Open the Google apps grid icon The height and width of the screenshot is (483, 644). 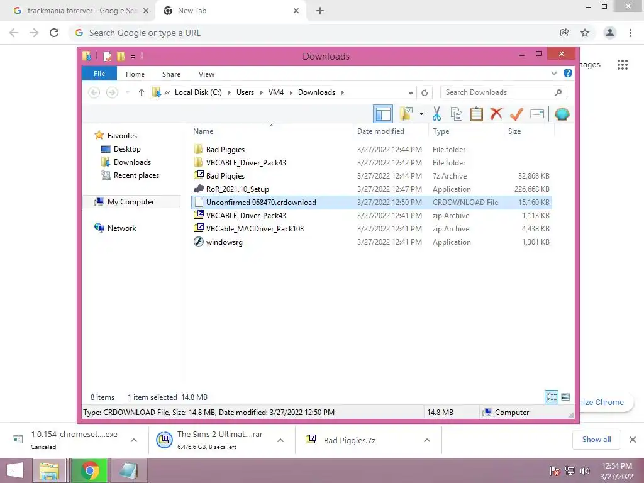pos(623,65)
